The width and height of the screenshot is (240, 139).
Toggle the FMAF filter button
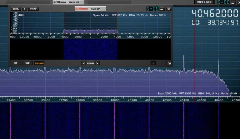click(x=33, y=9)
